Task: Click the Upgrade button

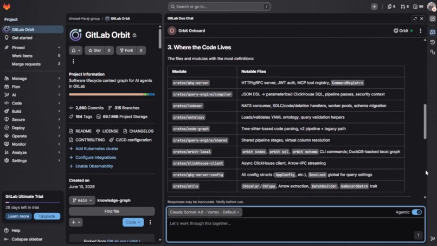Action: (47, 216)
